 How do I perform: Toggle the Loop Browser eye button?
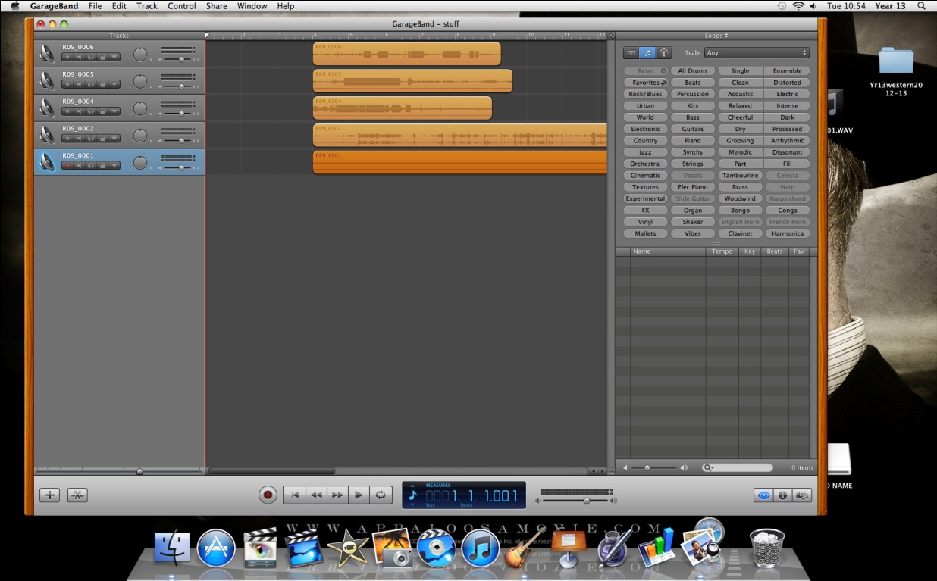(763, 495)
